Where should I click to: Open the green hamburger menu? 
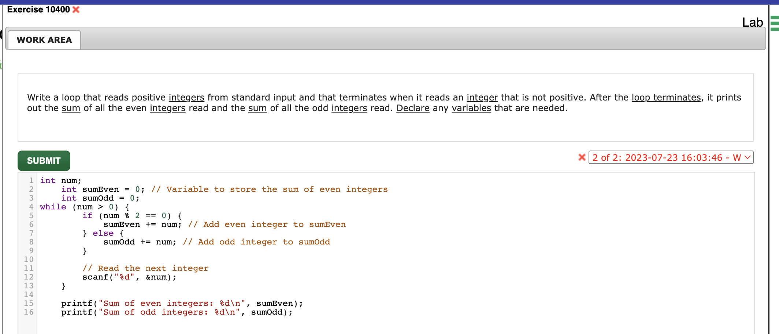(x=774, y=23)
